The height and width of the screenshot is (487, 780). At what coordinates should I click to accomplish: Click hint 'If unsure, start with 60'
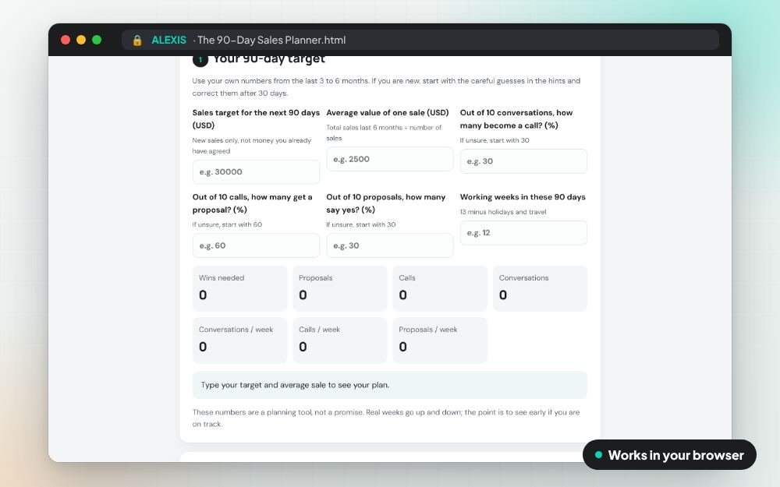click(x=227, y=224)
